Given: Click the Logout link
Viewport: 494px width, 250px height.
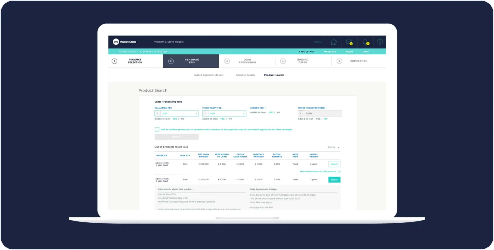Looking at the screenshot, I should (x=318, y=42).
